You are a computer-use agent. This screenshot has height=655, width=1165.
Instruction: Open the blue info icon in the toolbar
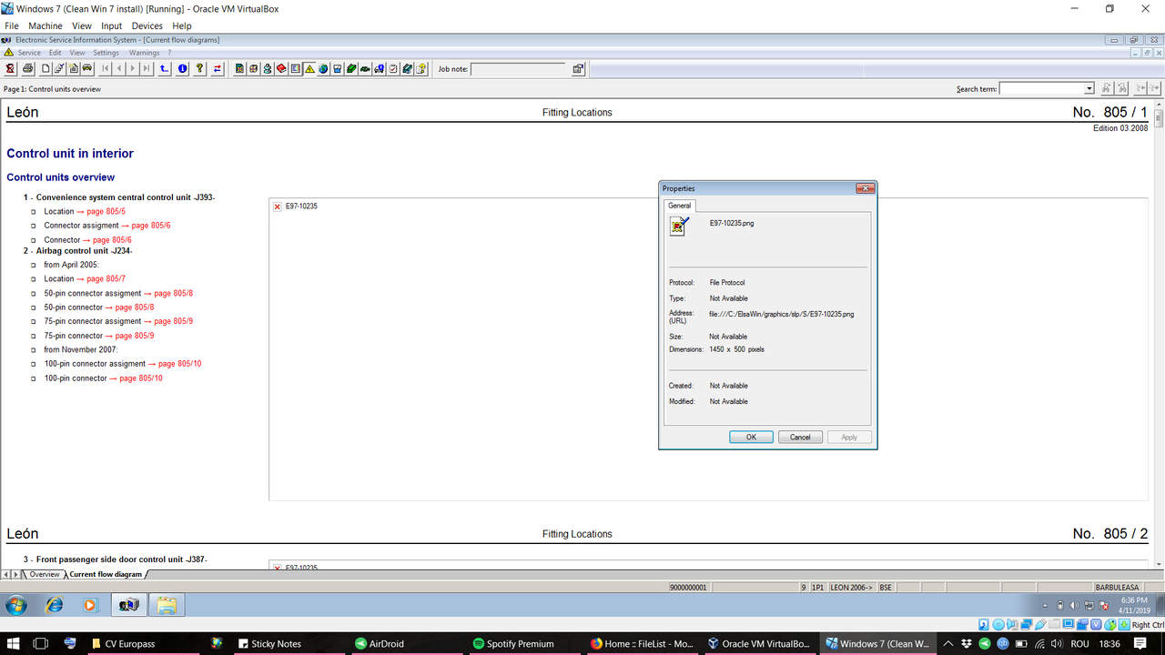click(182, 68)
